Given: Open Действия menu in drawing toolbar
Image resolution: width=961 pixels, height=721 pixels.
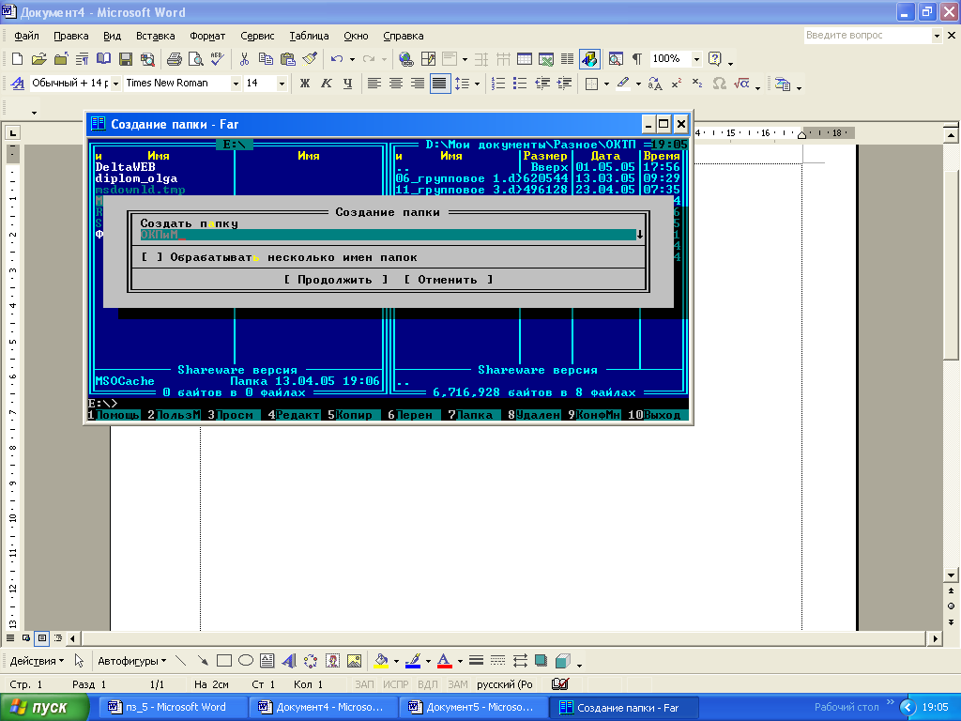Looking at the screenshot, I should coord(37,661).
